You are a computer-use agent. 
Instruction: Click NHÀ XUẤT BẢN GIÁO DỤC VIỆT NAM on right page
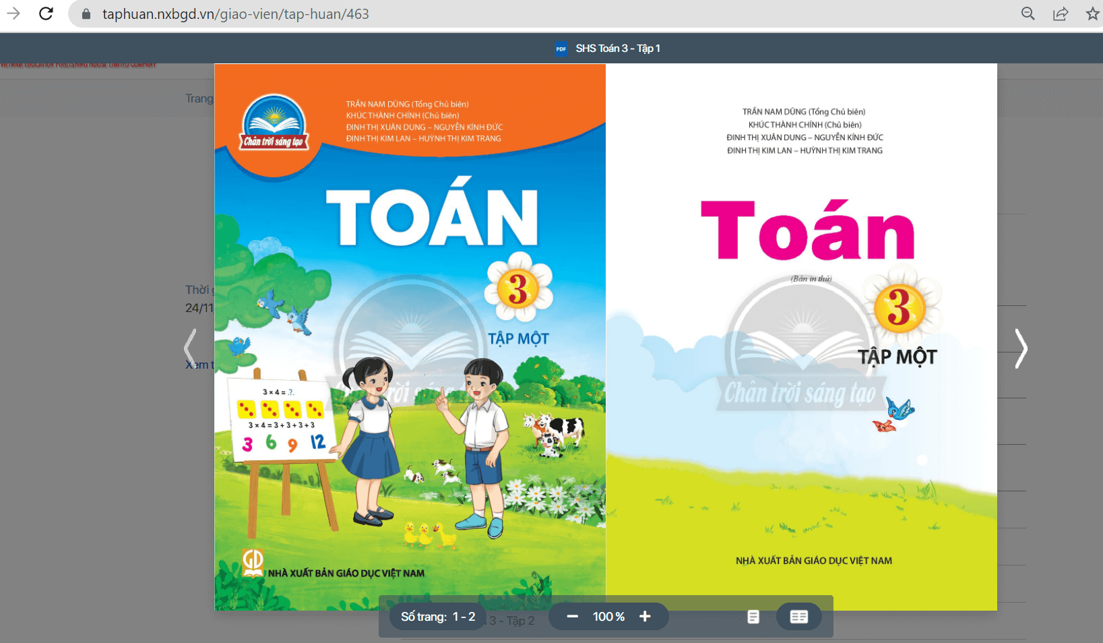(x=814, y=561)
